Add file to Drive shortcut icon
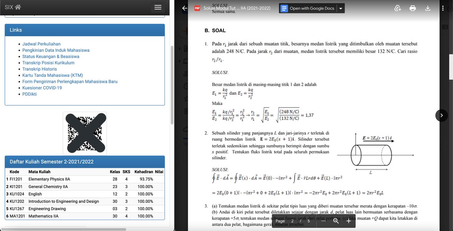 click(x=397, y=8)
